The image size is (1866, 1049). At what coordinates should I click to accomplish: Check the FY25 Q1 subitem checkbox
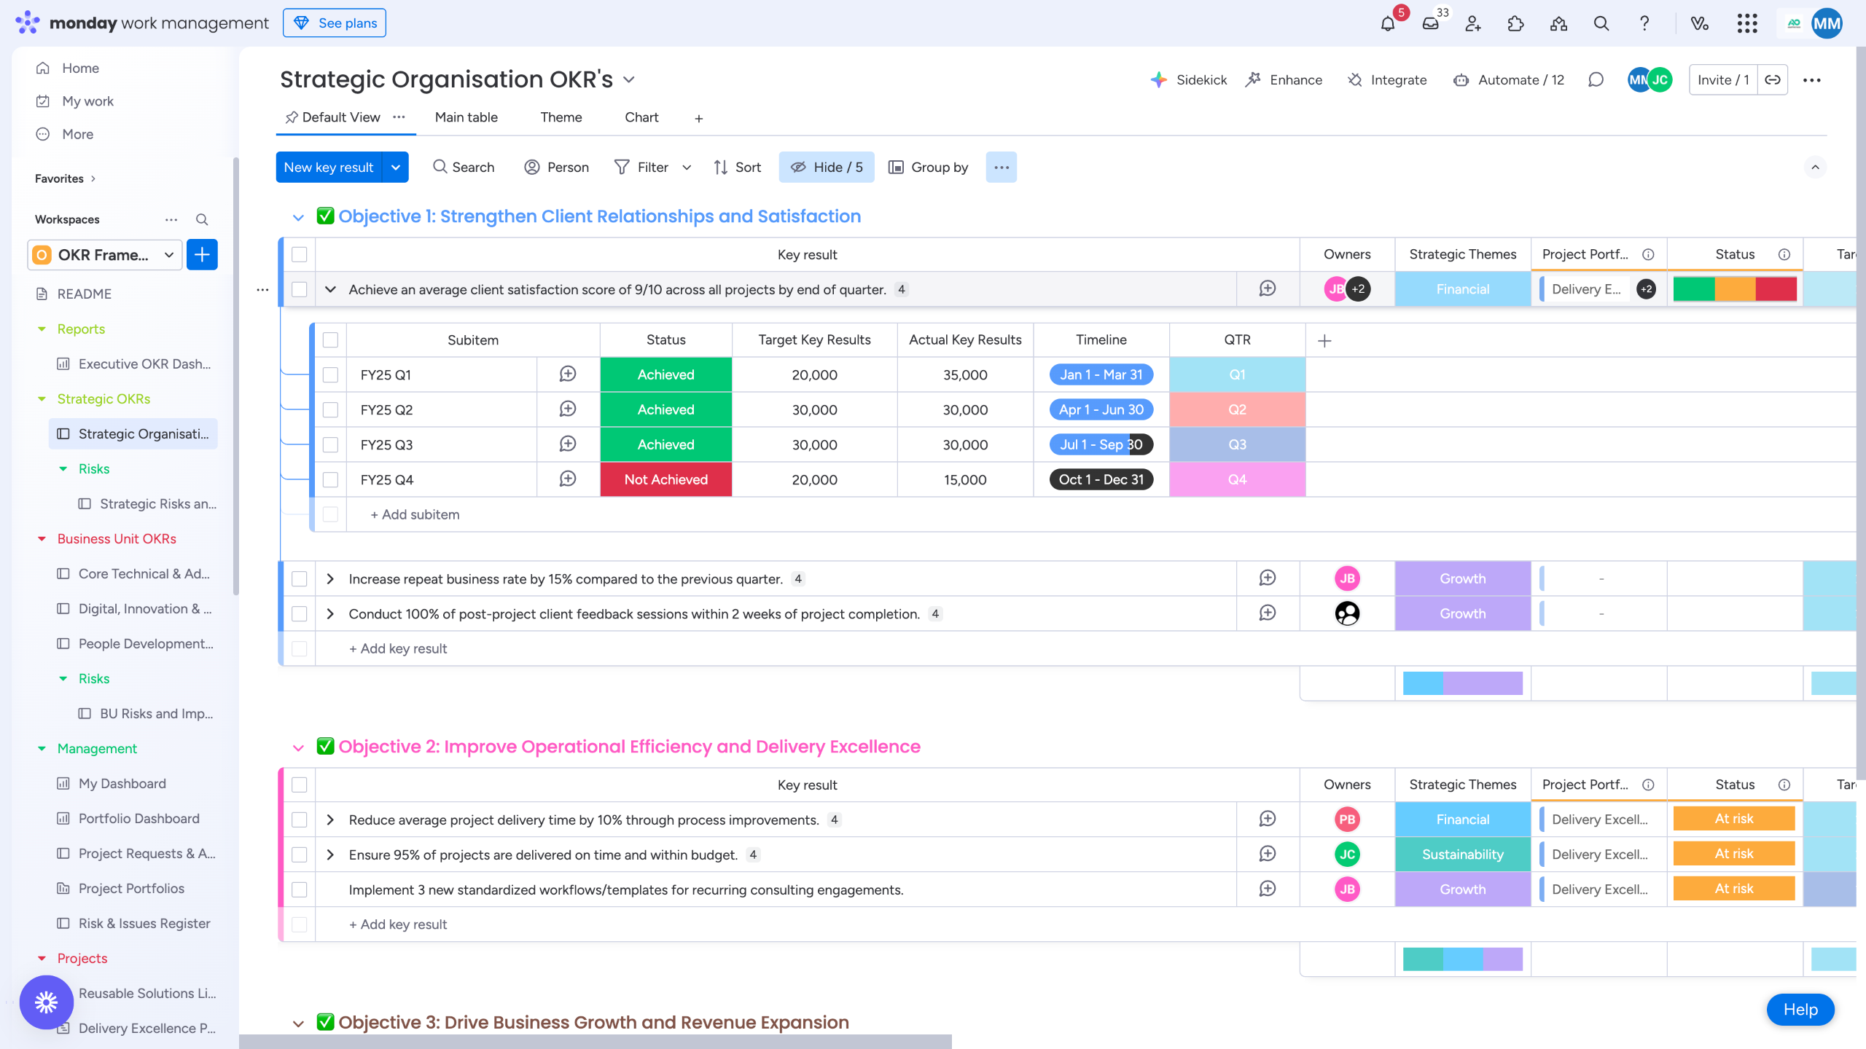coord(330,374)
